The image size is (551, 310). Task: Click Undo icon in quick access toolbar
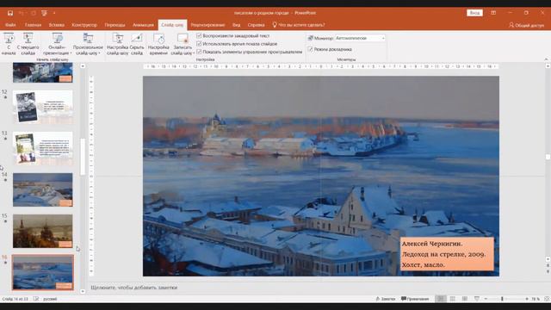pos(22,13)
